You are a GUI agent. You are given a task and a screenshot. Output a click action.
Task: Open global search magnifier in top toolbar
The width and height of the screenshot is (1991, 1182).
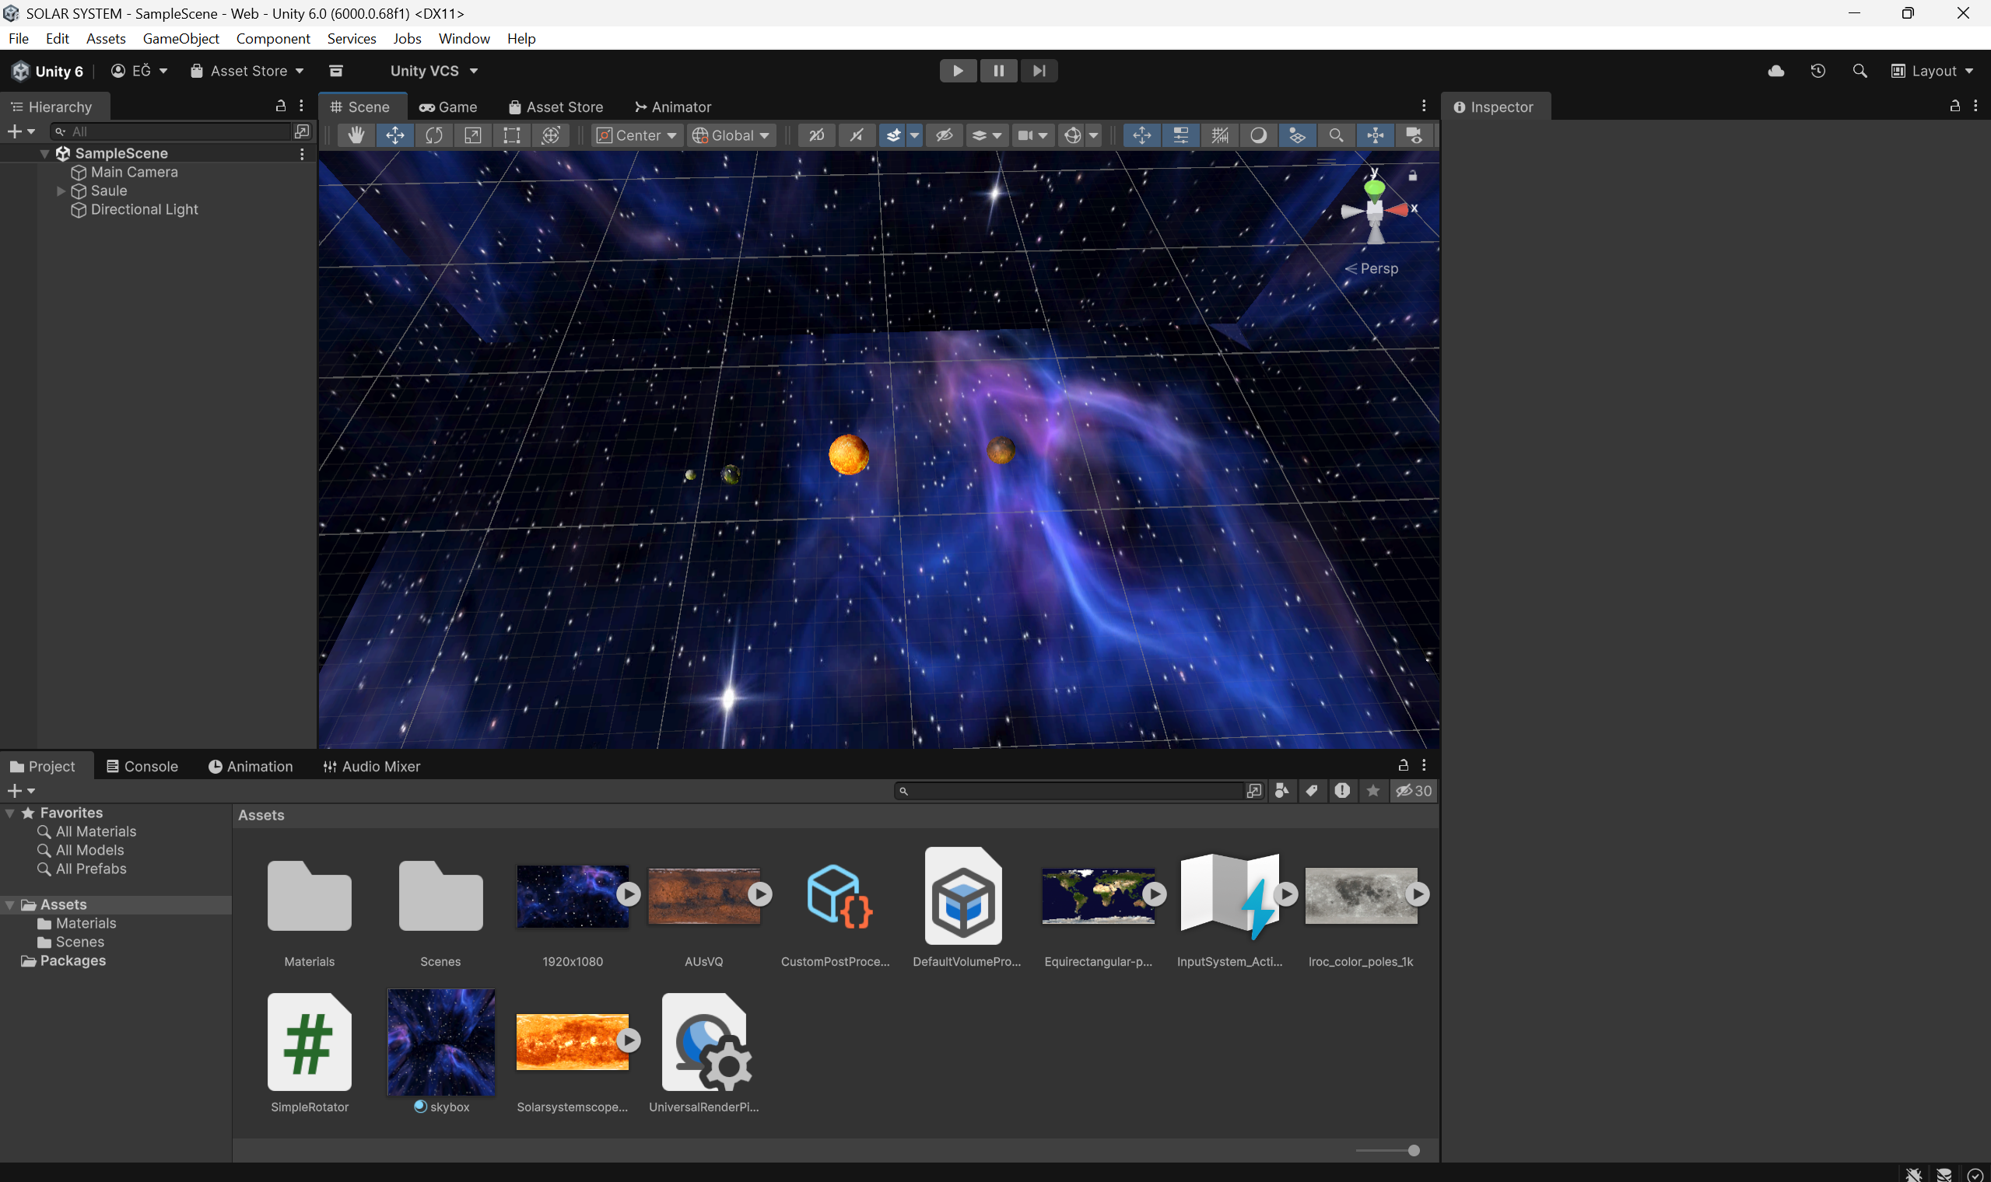(1860, 71)
